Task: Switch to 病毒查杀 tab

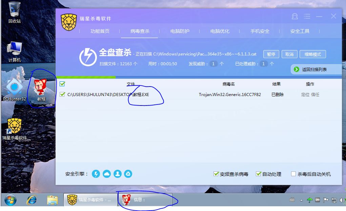Action: coord(140,31)
